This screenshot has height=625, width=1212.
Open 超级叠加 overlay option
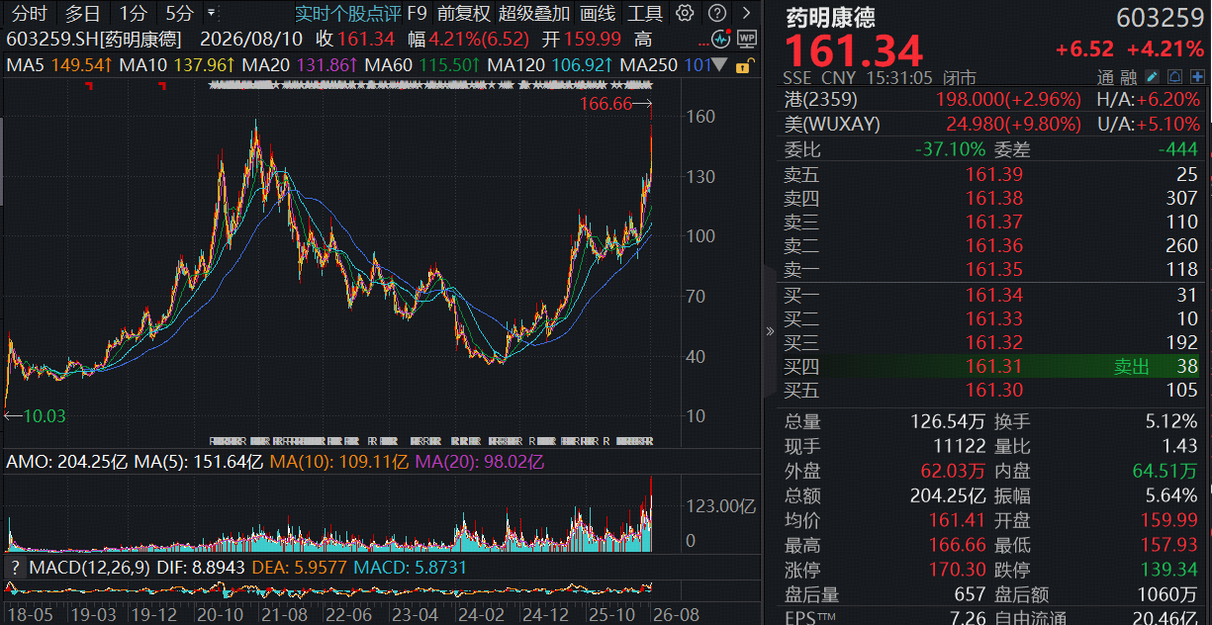pos(534,14)
